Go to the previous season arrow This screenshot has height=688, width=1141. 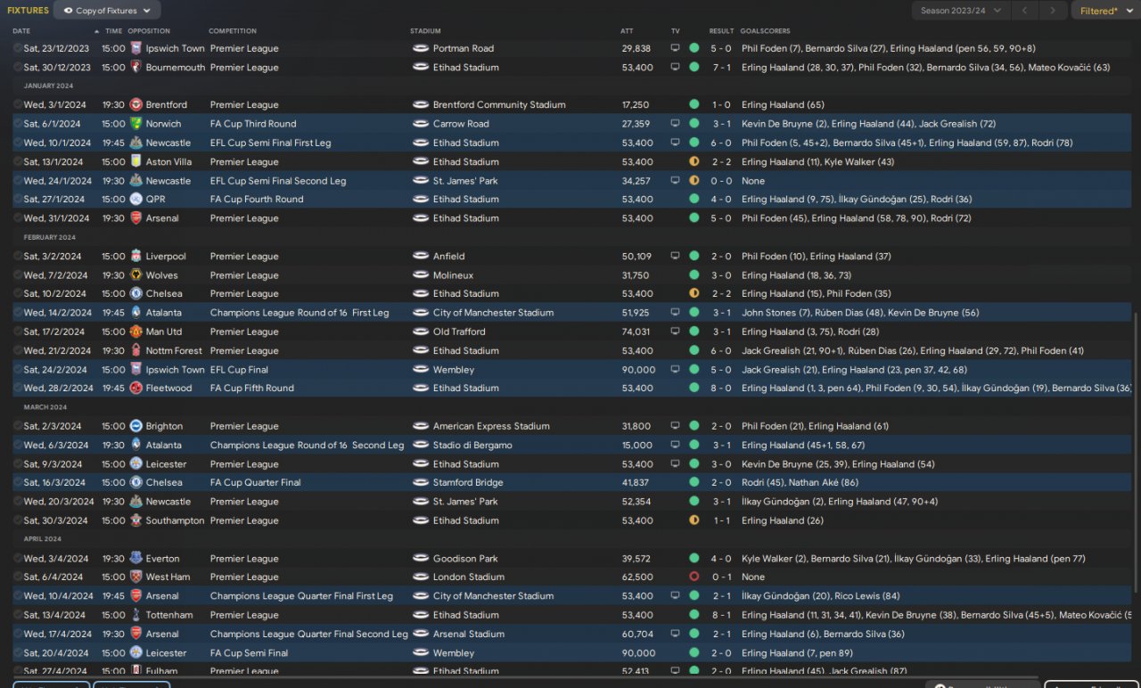point(1025,11)
